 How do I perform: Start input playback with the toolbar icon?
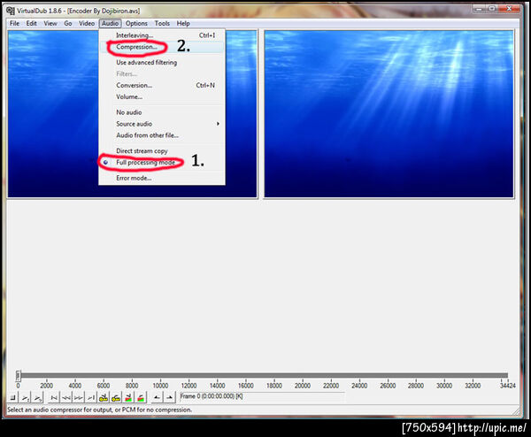(x=26, y=397)
